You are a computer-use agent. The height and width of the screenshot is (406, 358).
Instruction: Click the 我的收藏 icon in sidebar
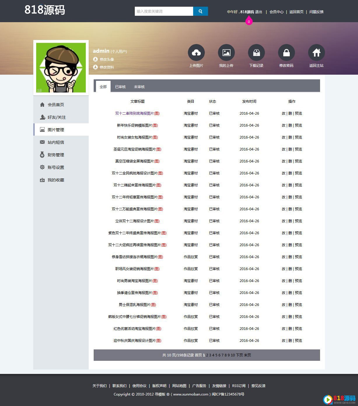click(x=42, y=180)
